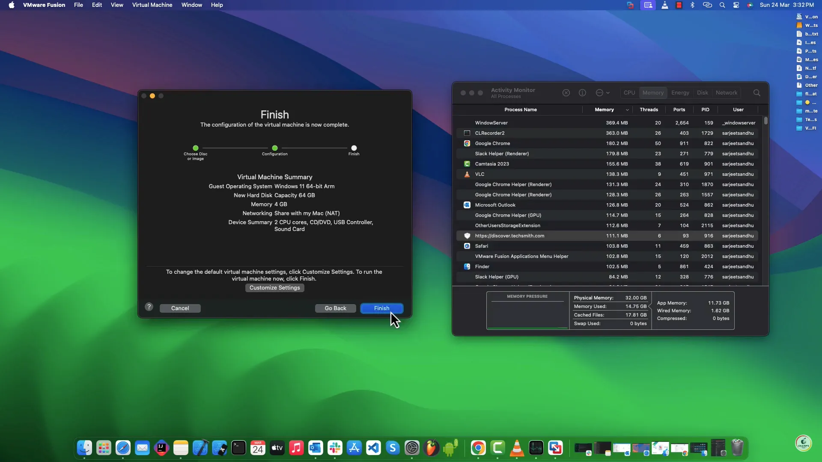Viewport: 822px width, 462px height.
Task: Open Google Chrome from the Dock
Action: 478,448
